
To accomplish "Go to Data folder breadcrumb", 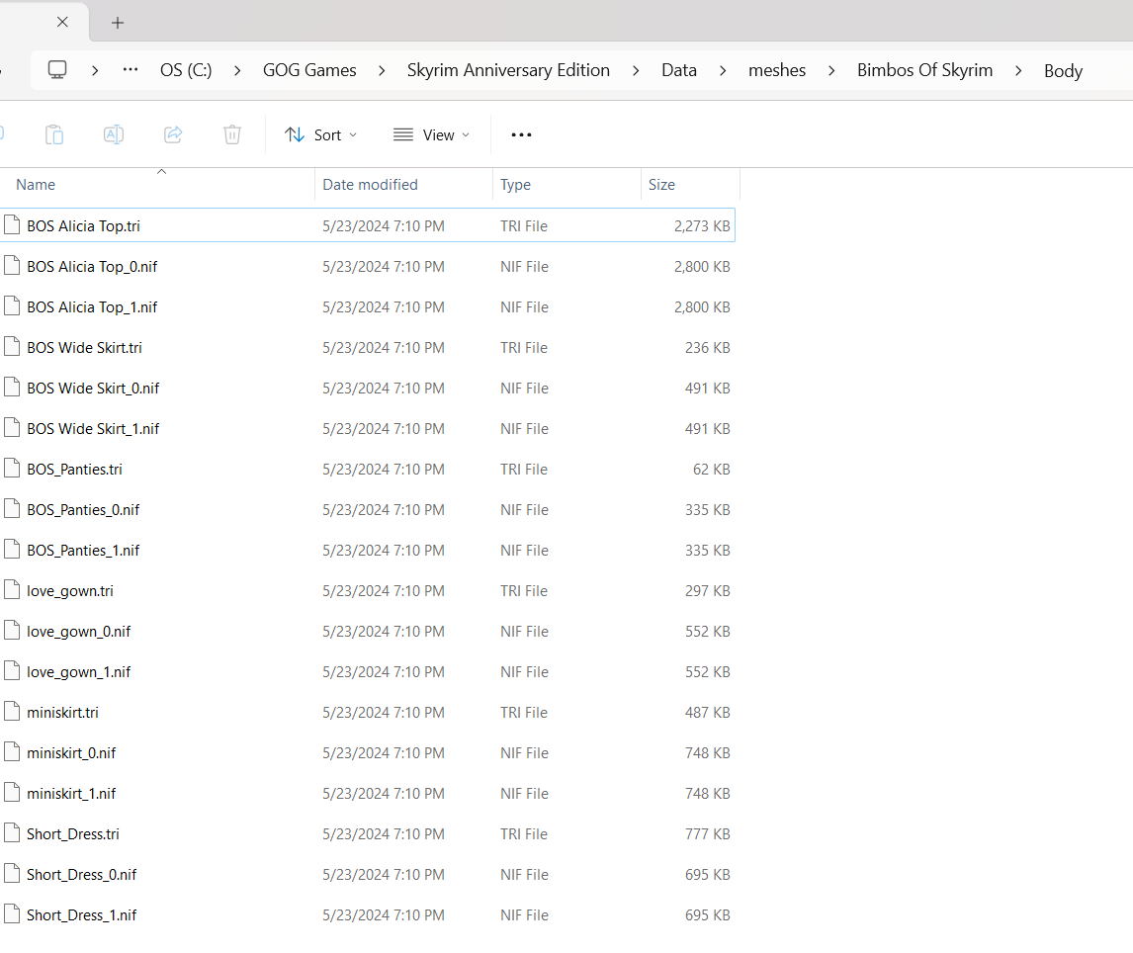I will coord(679,70).
